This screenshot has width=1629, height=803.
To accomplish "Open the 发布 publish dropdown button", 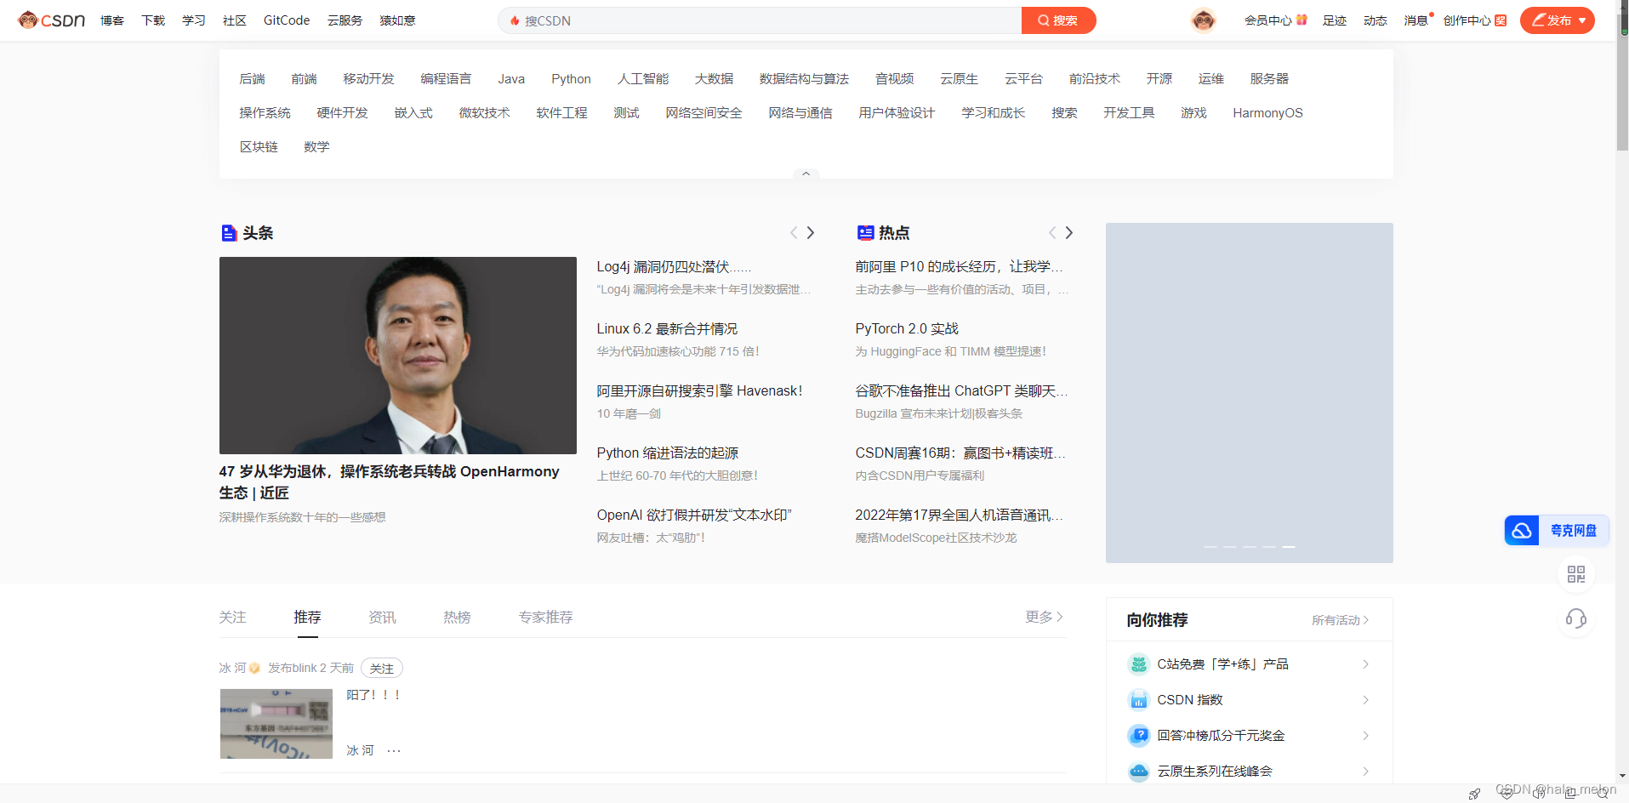I will (1557, 20).
